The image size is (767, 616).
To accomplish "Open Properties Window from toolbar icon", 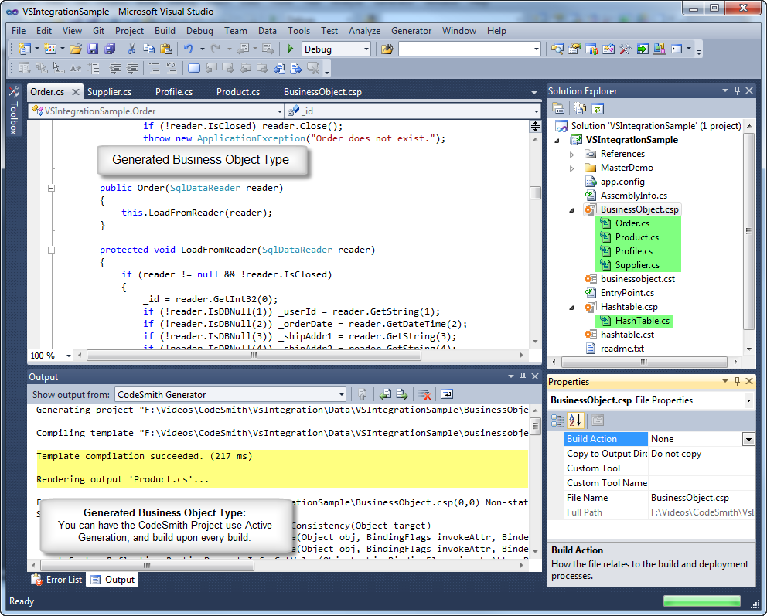I will [x=574, y=49].
